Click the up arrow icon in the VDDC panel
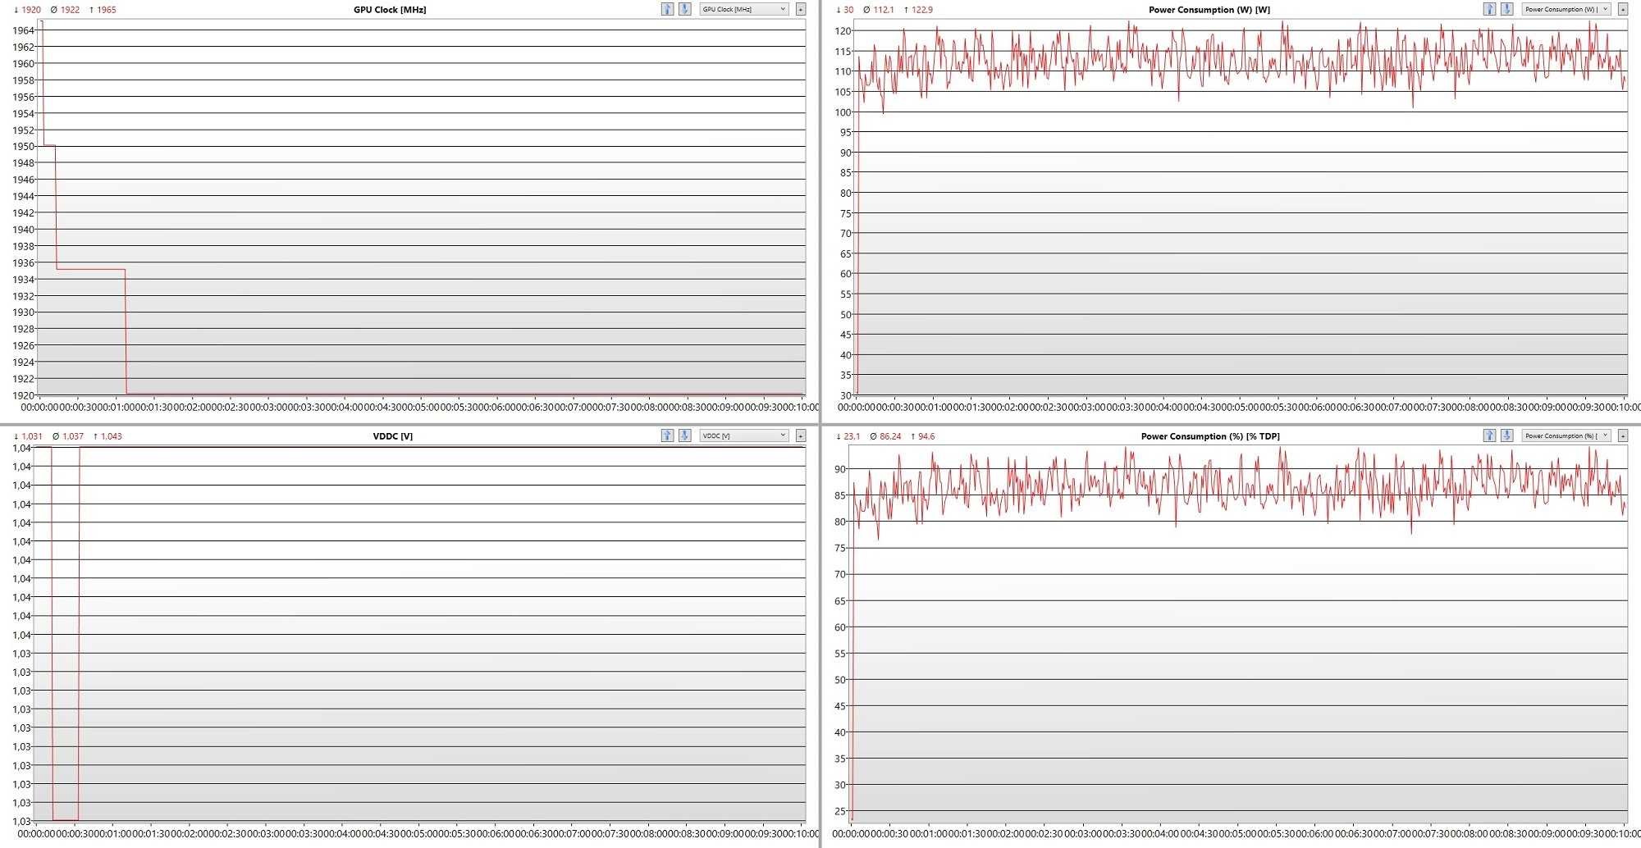 [667, 435]
